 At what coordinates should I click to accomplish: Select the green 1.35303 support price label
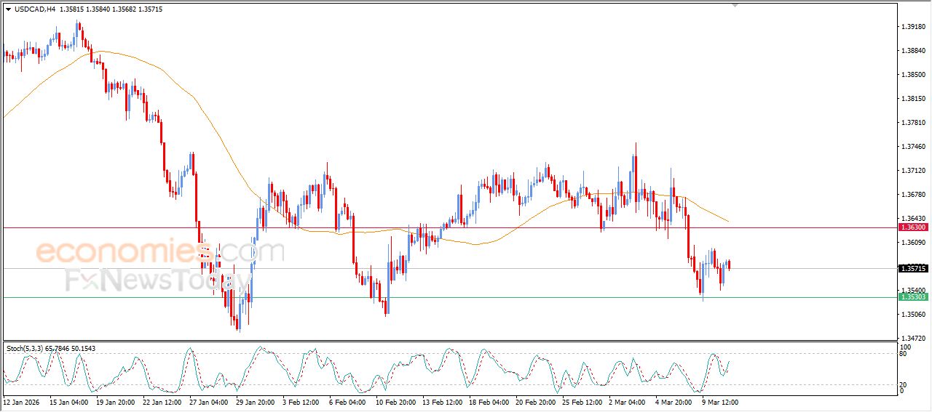913,297
